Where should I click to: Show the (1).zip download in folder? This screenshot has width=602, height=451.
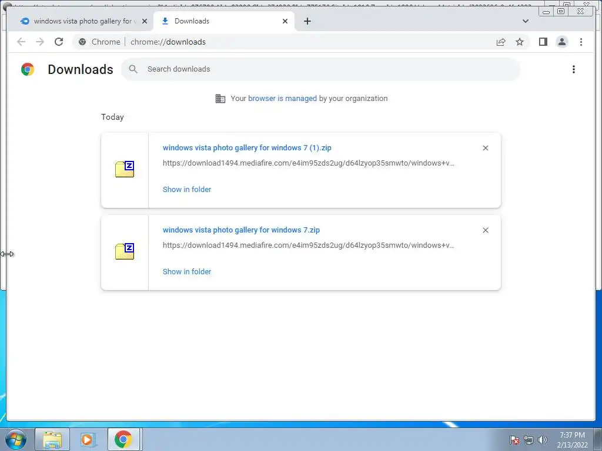(187, 190)
